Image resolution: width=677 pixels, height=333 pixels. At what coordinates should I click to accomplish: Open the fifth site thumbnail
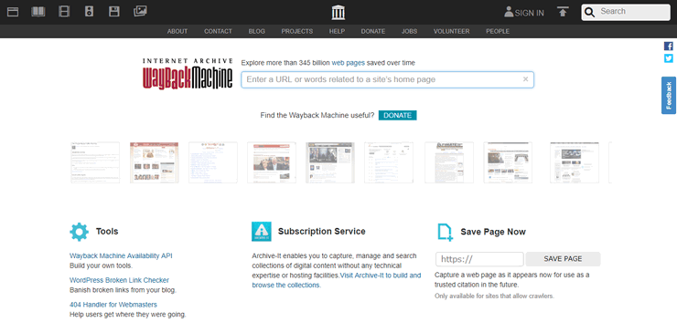(x=330, y=162)
